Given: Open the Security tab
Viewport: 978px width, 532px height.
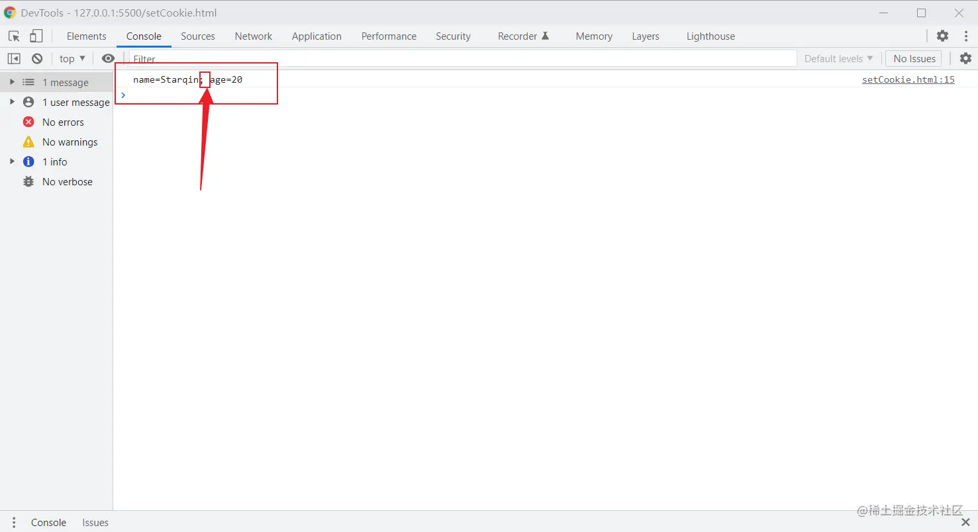Looking at the screenshot, I should pos(453,36).
